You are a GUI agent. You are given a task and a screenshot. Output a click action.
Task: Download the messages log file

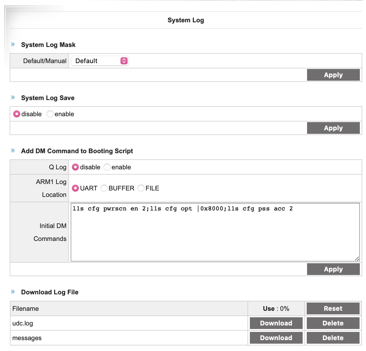tap(276, 338)
